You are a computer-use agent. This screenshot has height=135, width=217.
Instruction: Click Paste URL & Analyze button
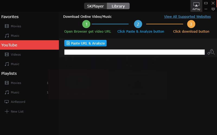pos(85,43)
